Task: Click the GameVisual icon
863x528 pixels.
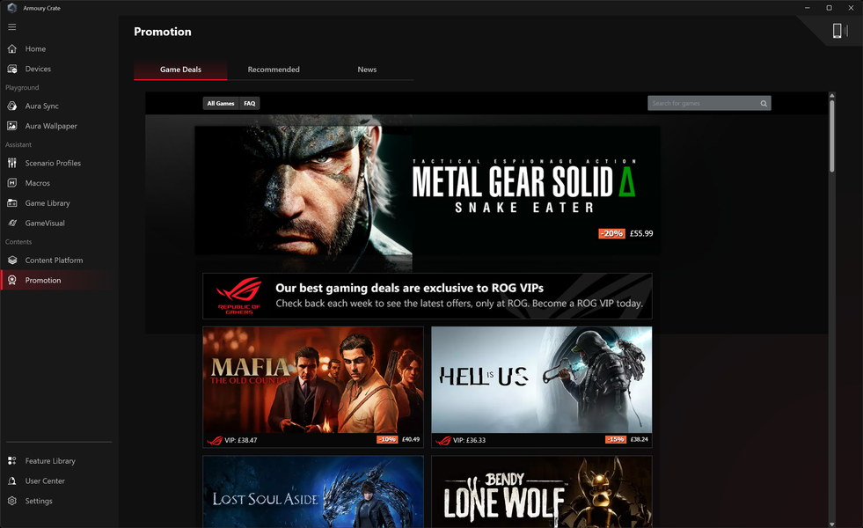Action: coord(12,223)
